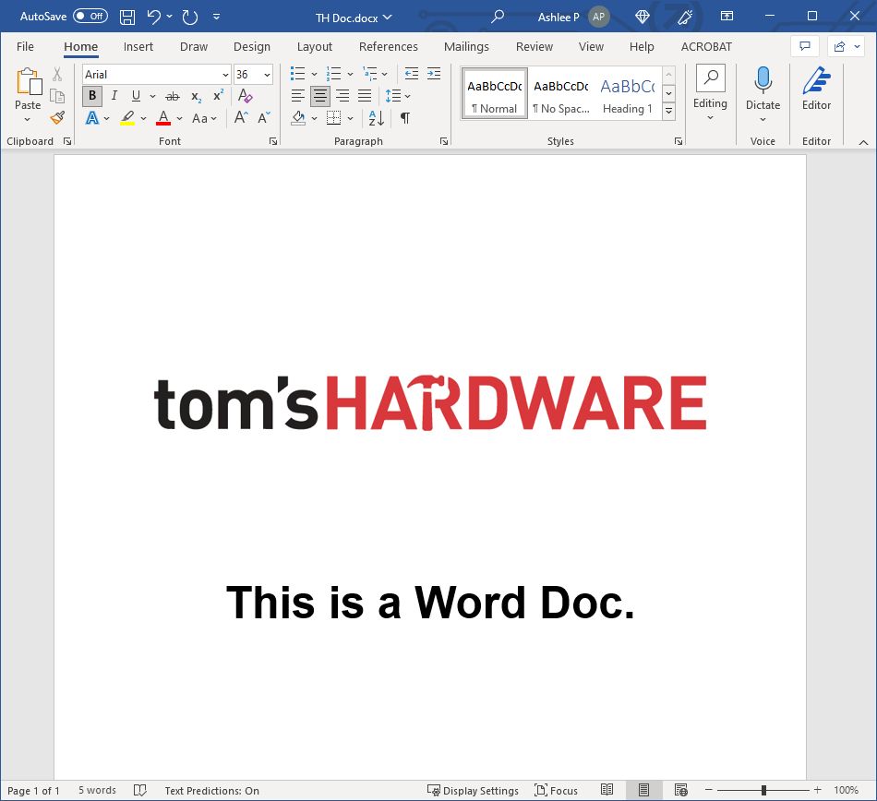The width and height of the screenshot is (877, 801).
Task: Expand the Text Highlight Color dropdown
Action: pos(143,118)
